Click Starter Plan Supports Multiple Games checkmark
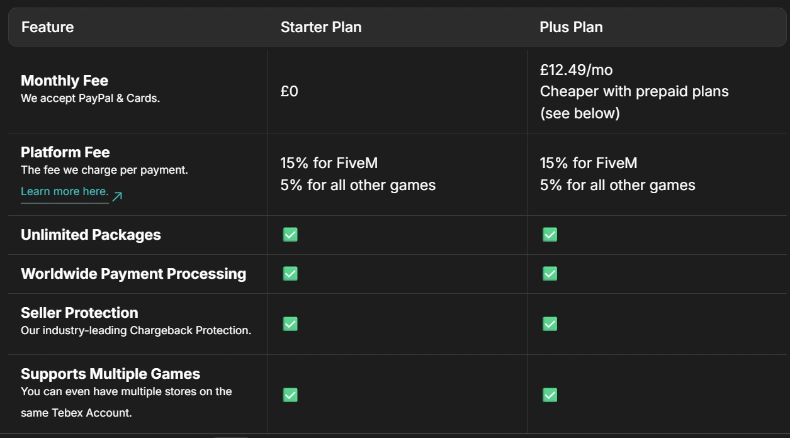790x438 pixels. tap(290, 395)
